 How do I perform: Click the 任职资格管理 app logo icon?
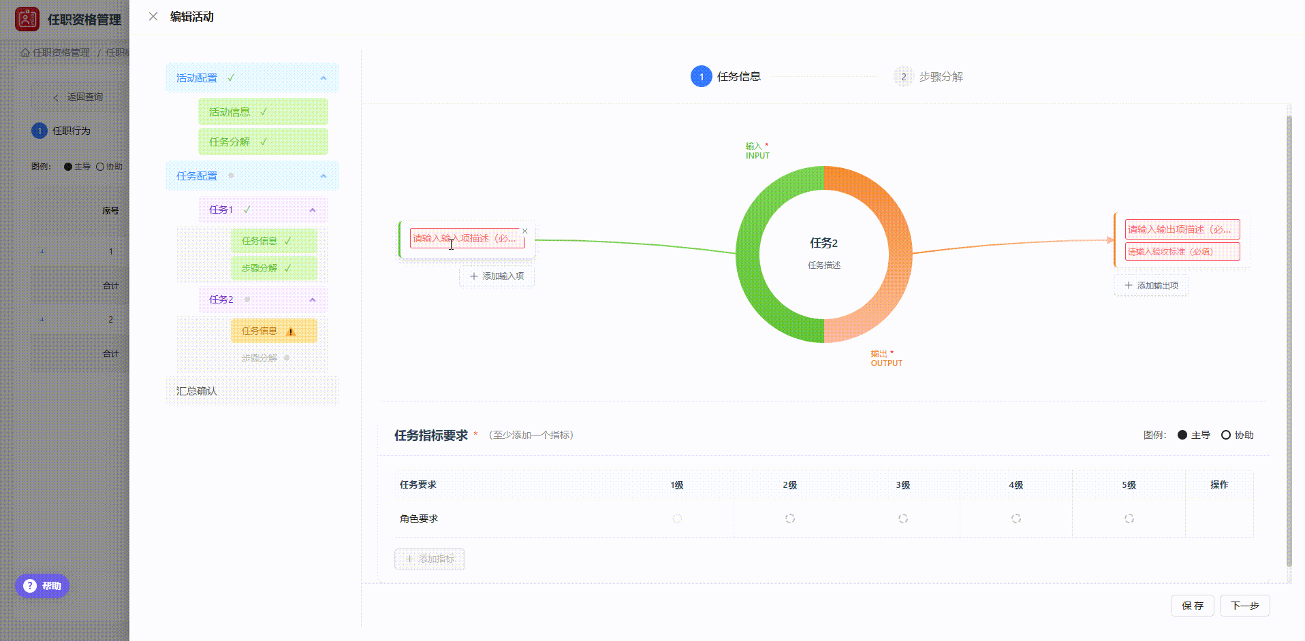[x=27, y=19]
